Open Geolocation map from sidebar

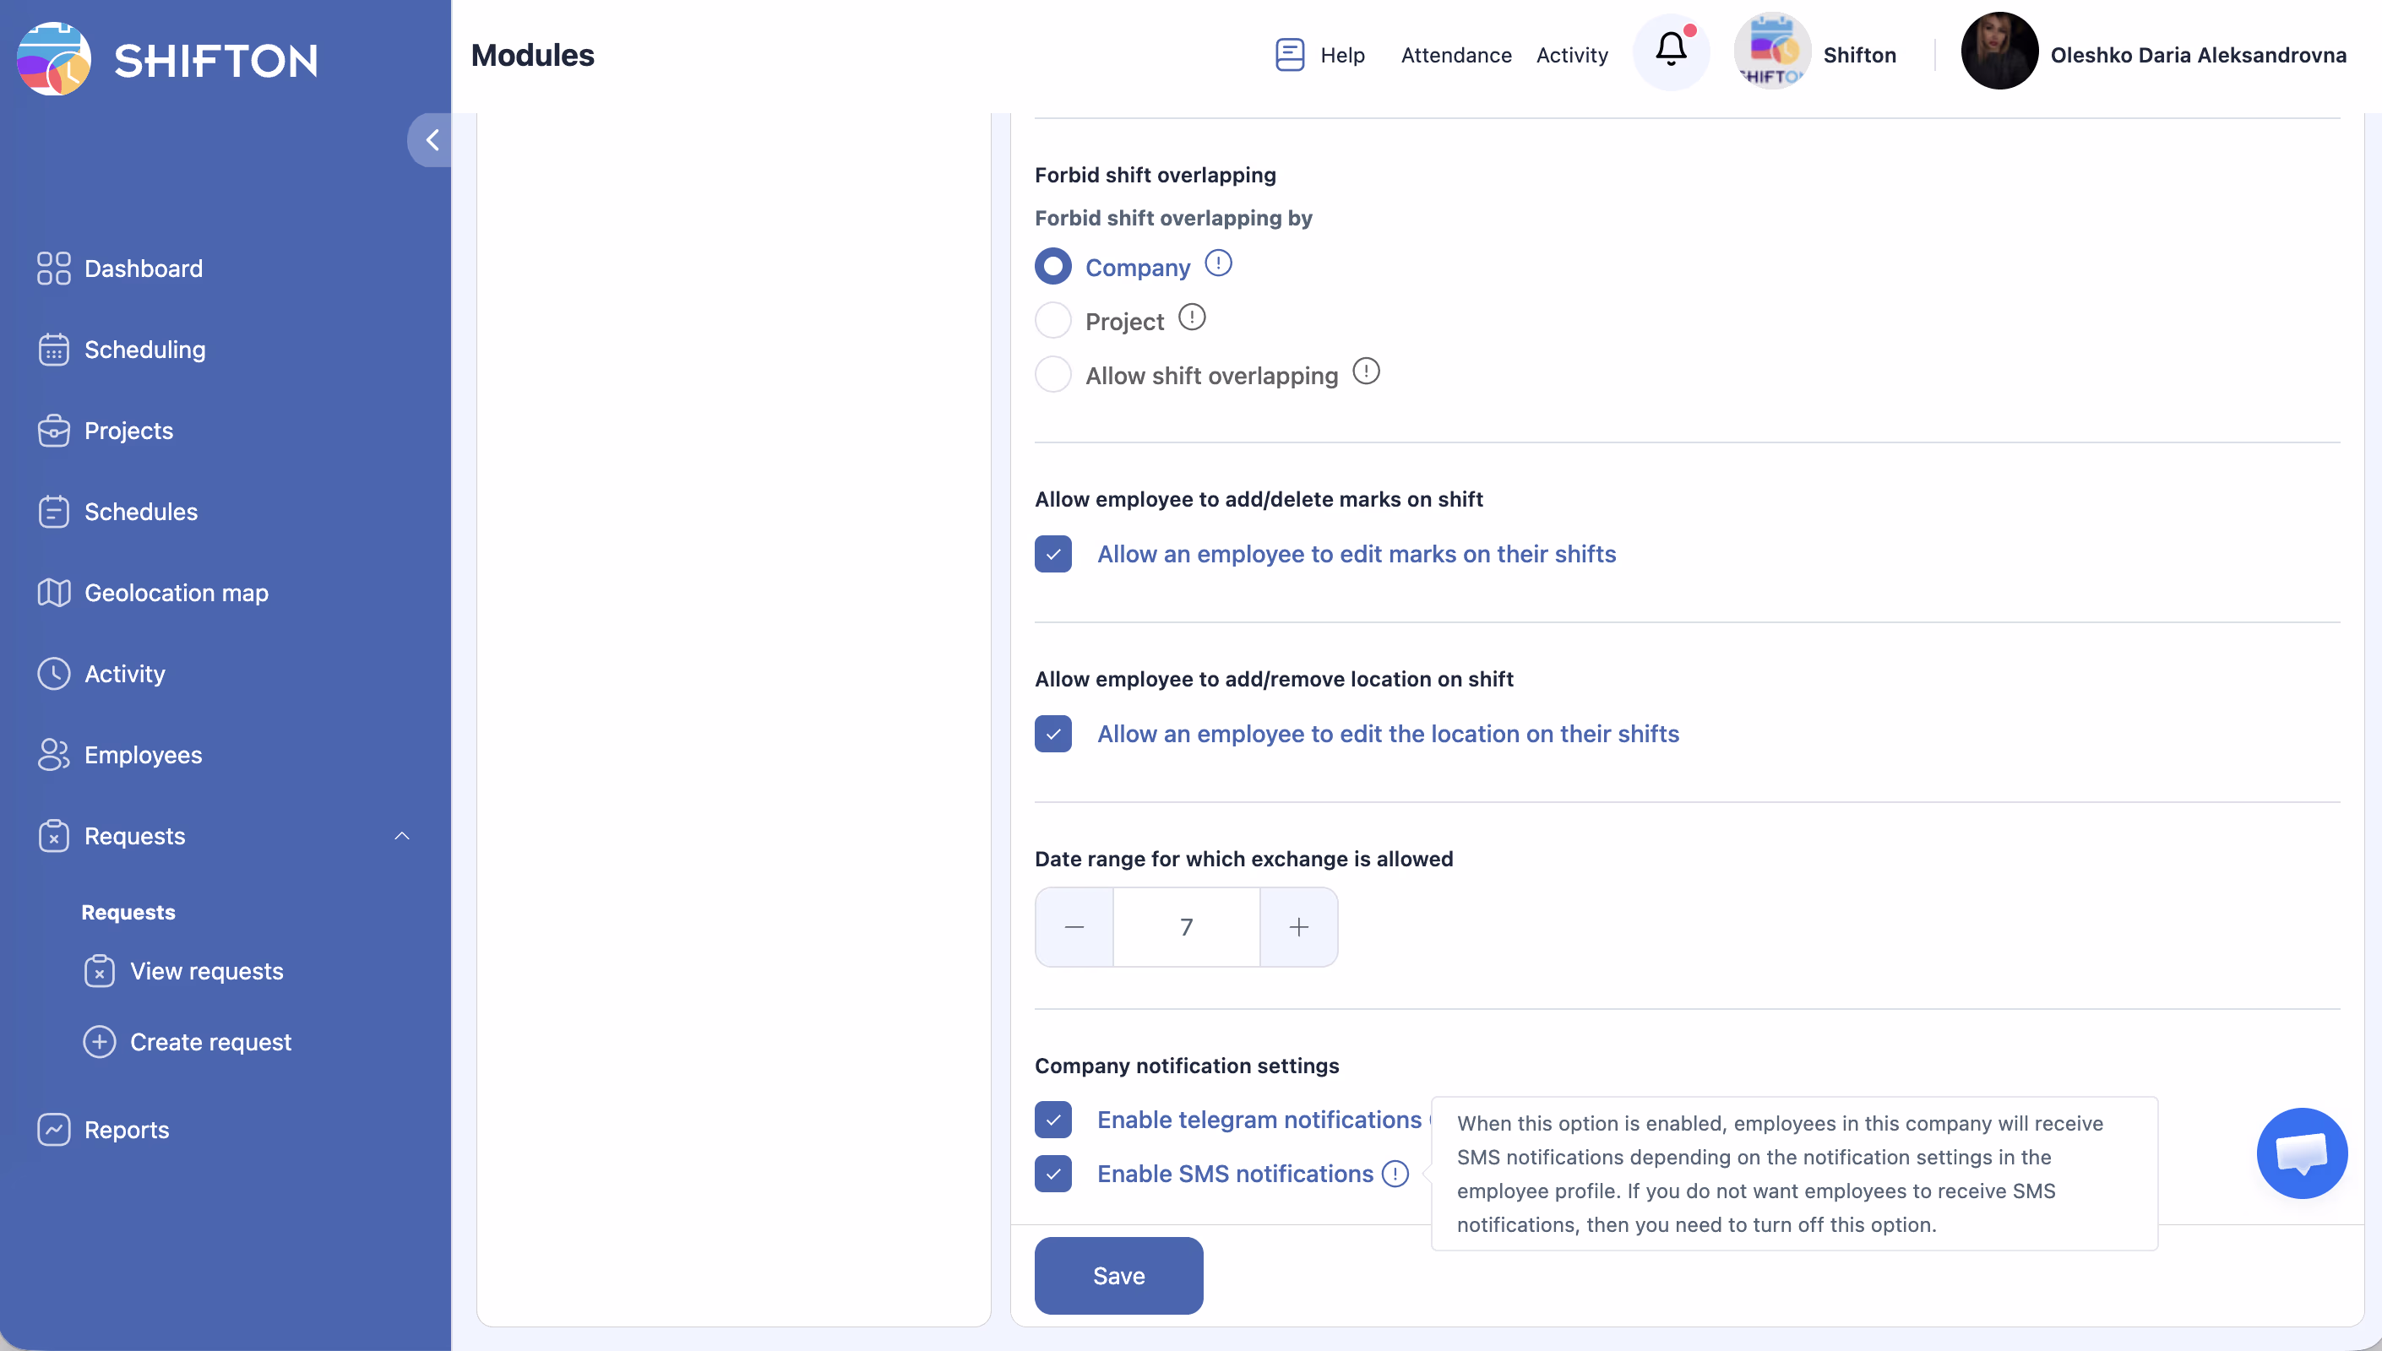(x=176, y=593)
